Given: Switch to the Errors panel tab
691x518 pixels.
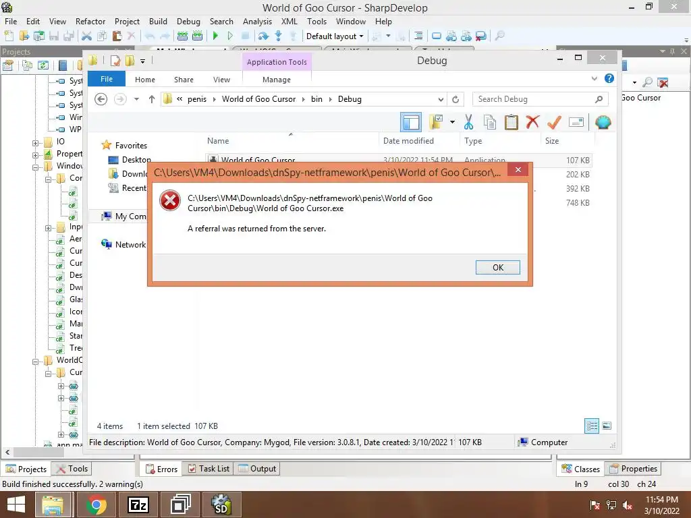Looking at the screenshot, I should [161, 469].
